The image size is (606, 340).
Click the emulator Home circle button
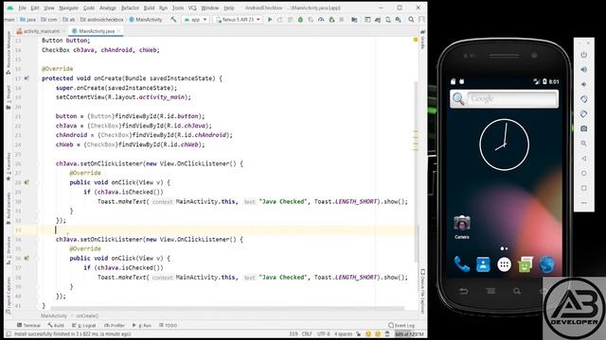(x=583, y=173)
